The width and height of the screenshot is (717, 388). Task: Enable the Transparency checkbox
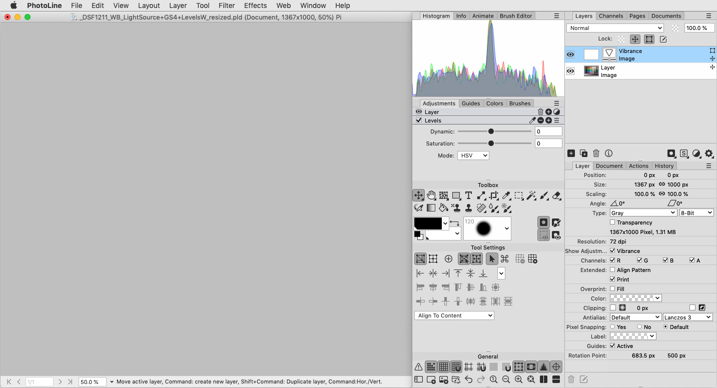[612, 222]
